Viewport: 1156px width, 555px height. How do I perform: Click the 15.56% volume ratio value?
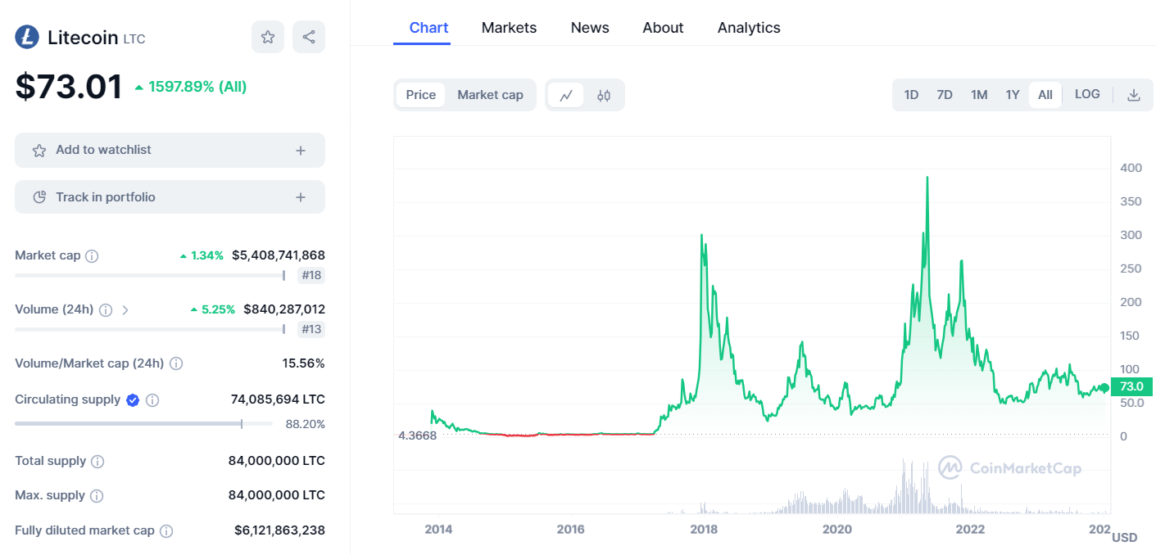[x=304, y=363]
